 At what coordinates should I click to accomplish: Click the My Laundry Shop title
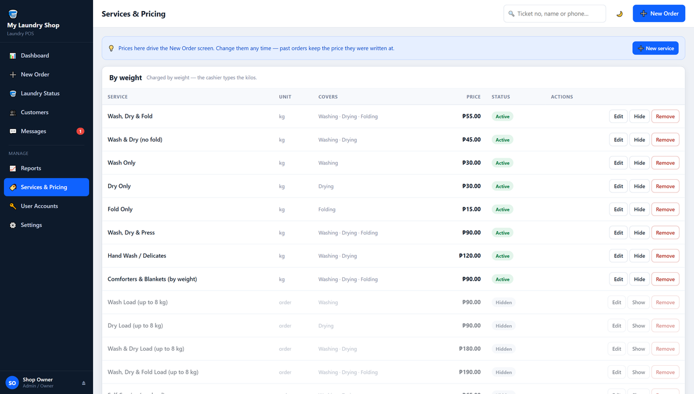tap(33, 25)
